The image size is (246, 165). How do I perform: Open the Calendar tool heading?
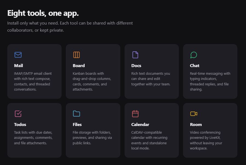tap(140, 124)
